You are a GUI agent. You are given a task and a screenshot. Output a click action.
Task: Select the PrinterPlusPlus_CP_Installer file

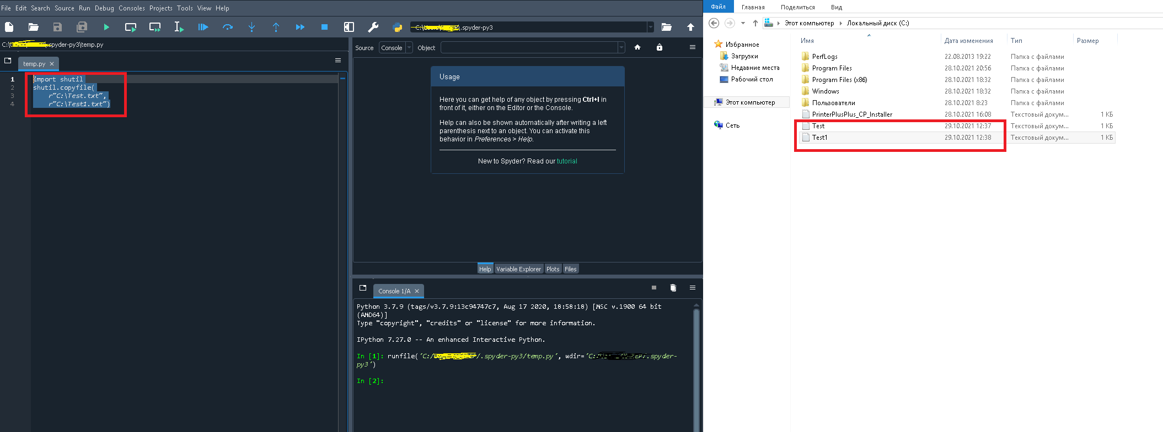click(x=852, y=114)
